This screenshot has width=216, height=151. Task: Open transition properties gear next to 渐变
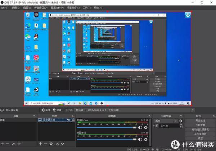click(181, 121)
